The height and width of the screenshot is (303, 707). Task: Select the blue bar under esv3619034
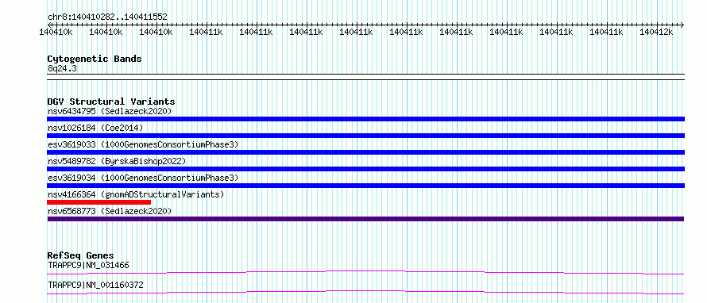(365, 186)
